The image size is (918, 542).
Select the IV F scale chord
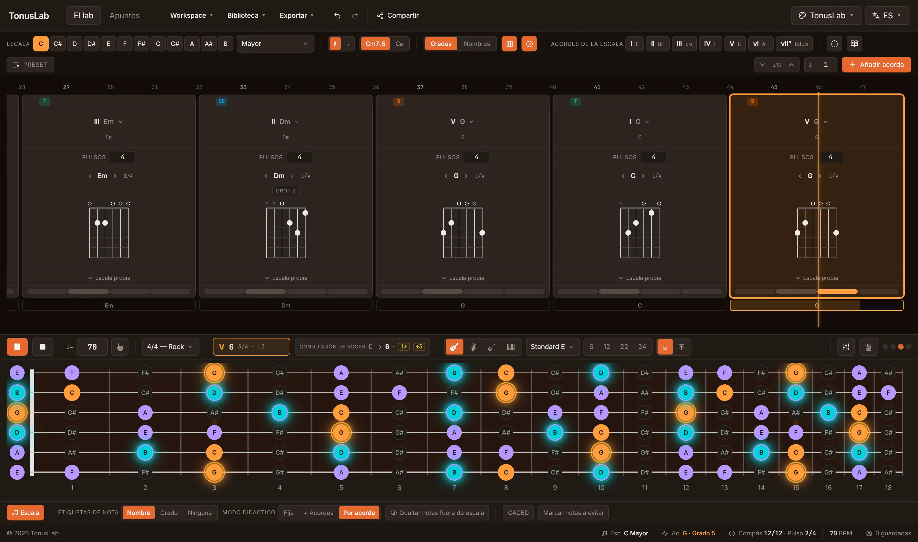(x=710, y=44)
